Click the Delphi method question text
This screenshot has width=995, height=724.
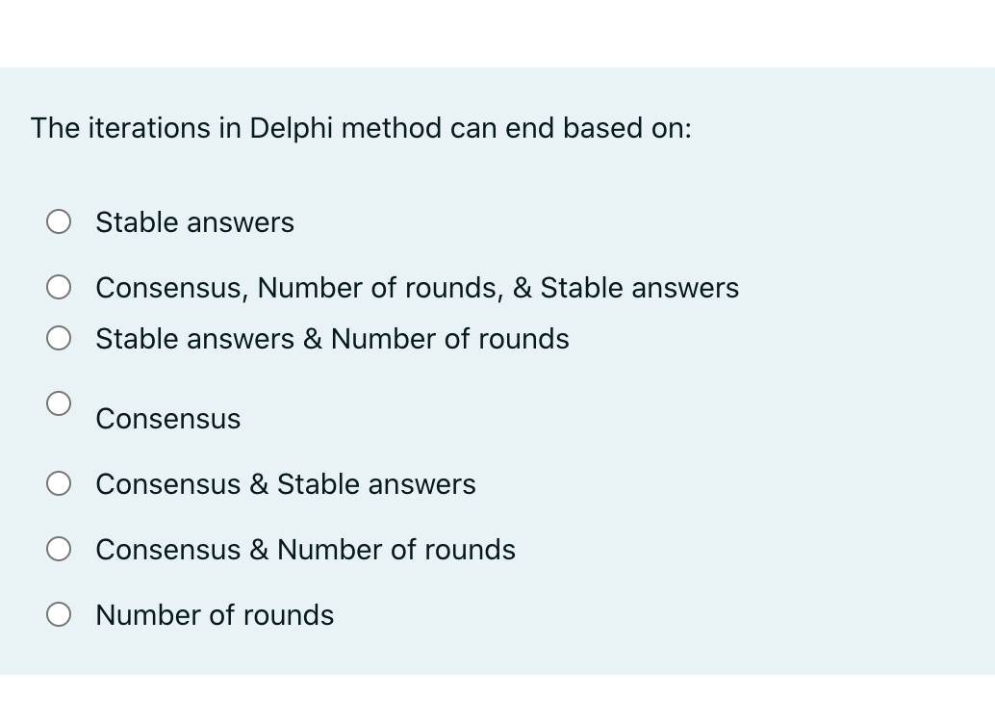[x=360, y=128]
